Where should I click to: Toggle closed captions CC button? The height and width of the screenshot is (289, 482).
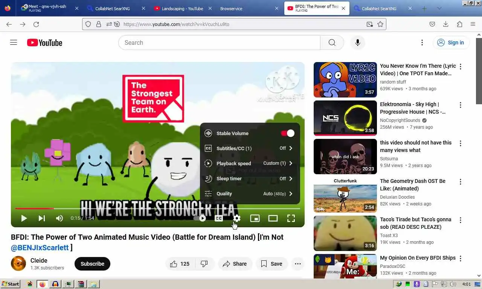tap(219, 218)
